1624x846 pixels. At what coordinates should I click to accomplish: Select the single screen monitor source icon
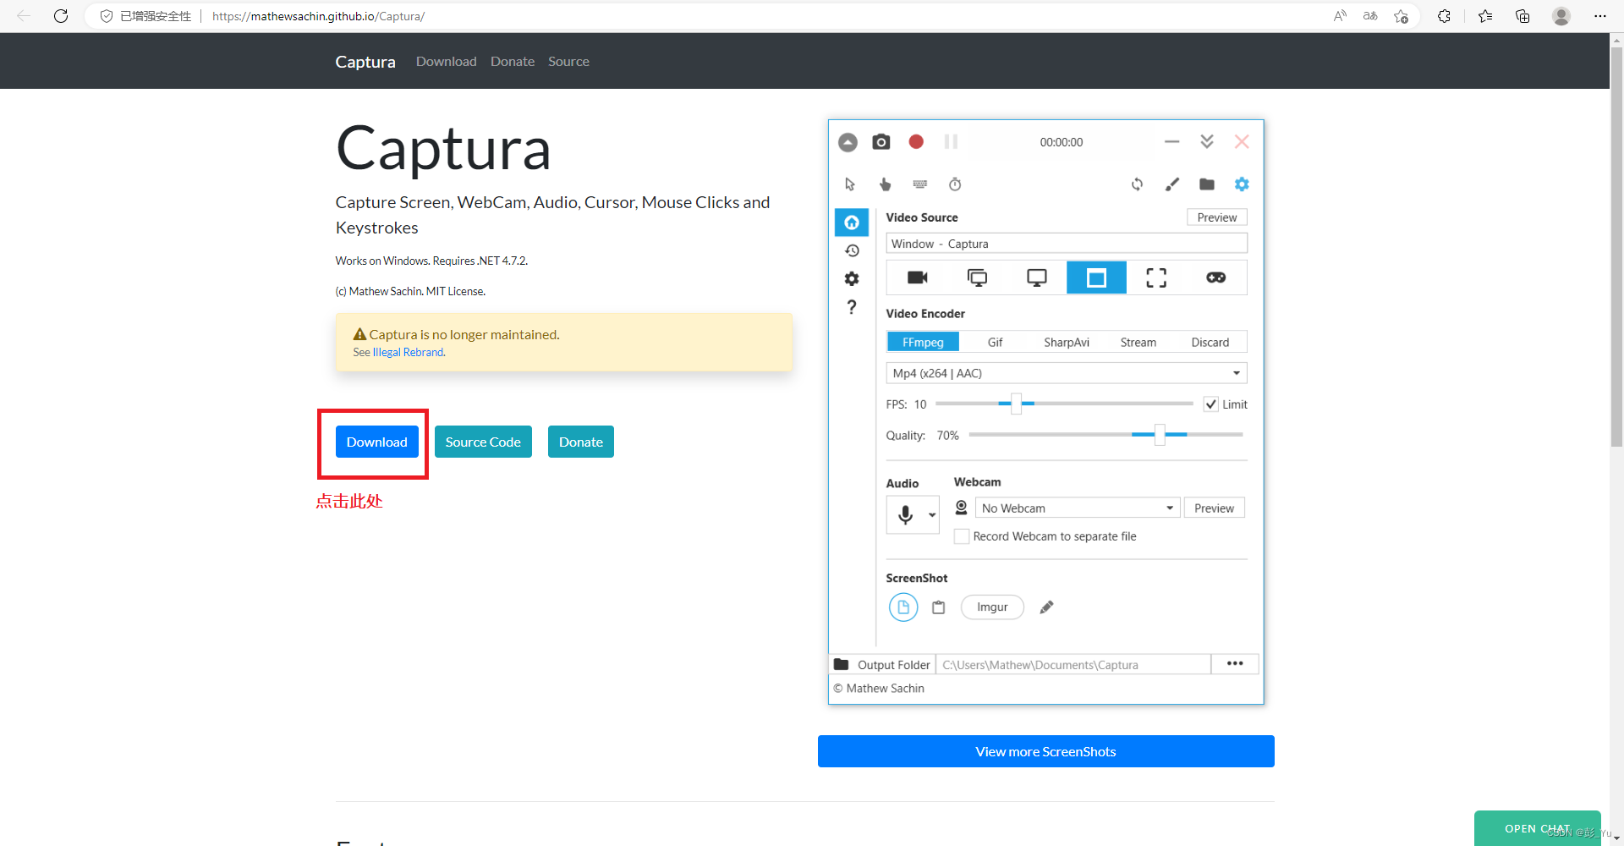coord(1037,277)
